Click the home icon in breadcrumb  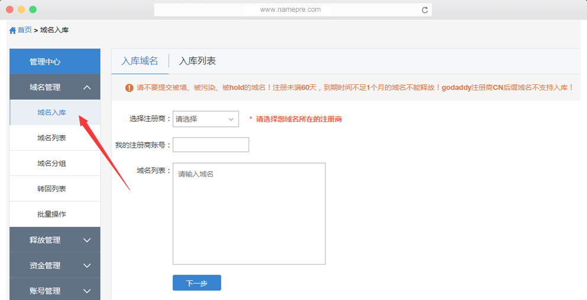click(12, 30)
